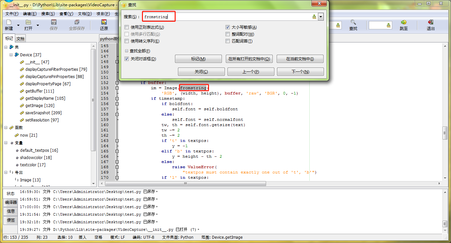Click the 使用多行匹配 checkbox
451x243 pixels.
point(127,34)
